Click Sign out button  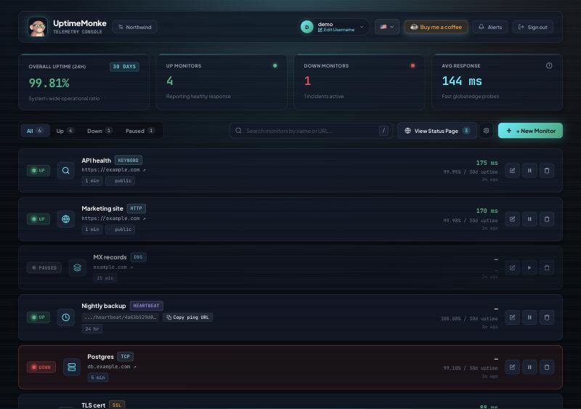[532, 27]
